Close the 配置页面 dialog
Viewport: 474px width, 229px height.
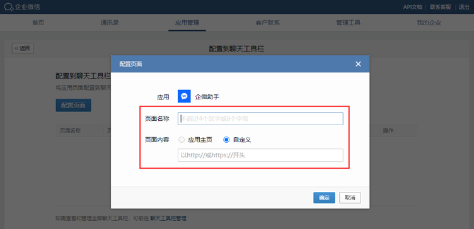click(358, 64)
